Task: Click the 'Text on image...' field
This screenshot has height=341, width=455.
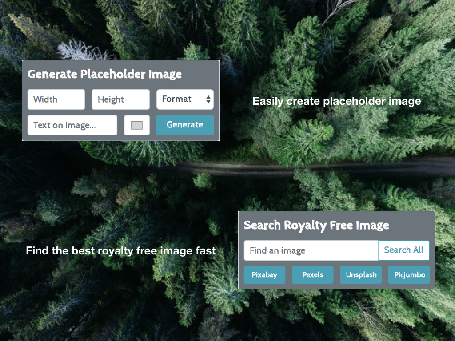Action: tap(72, 125)
